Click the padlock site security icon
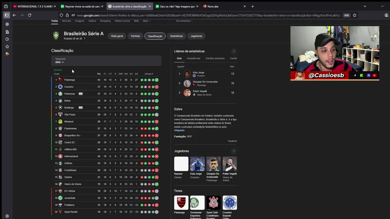Viewport: 390px width, 219px height. [67, 15]
